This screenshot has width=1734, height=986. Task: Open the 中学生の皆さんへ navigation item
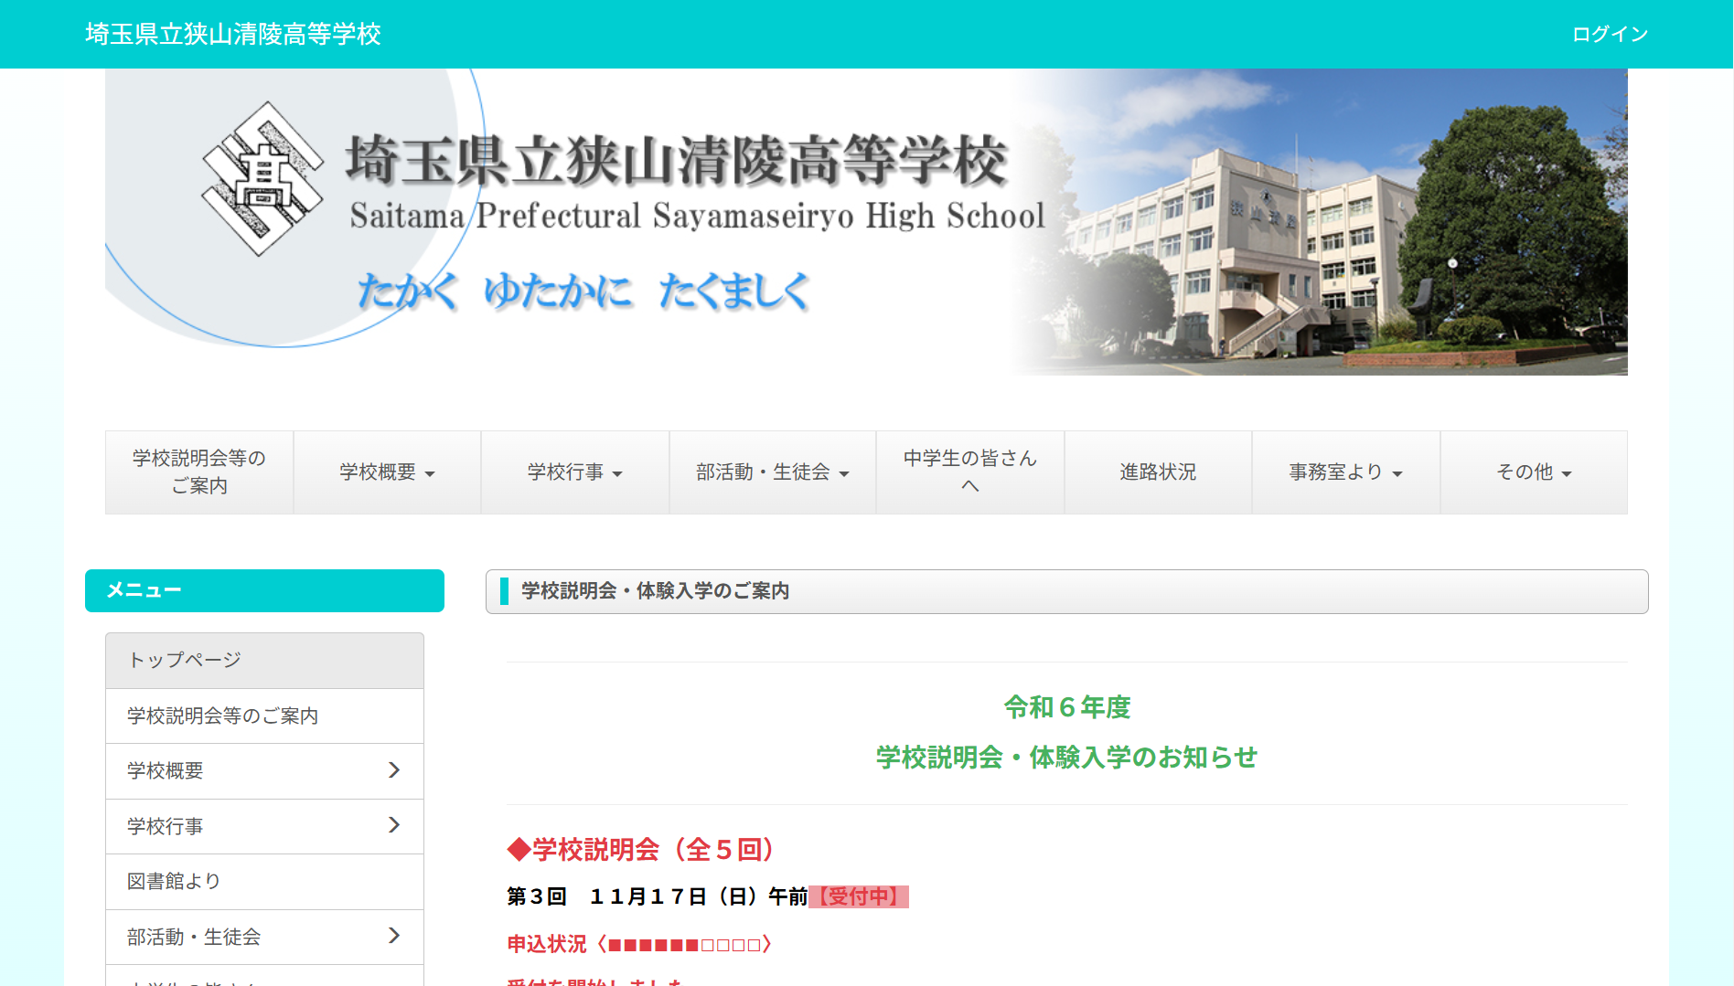tap(970, 472)
